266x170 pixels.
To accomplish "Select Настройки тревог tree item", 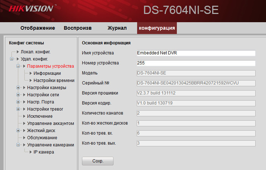I will pos(45,109).
